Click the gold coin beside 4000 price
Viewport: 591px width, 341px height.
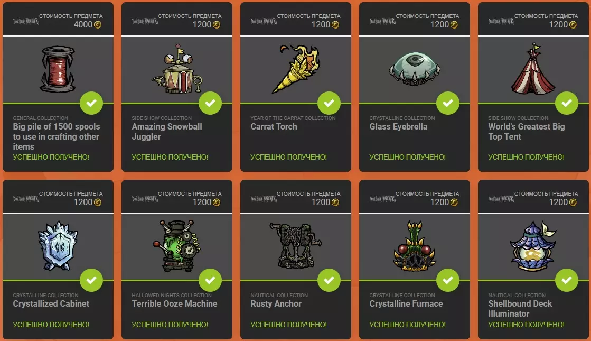coord(98,25)
